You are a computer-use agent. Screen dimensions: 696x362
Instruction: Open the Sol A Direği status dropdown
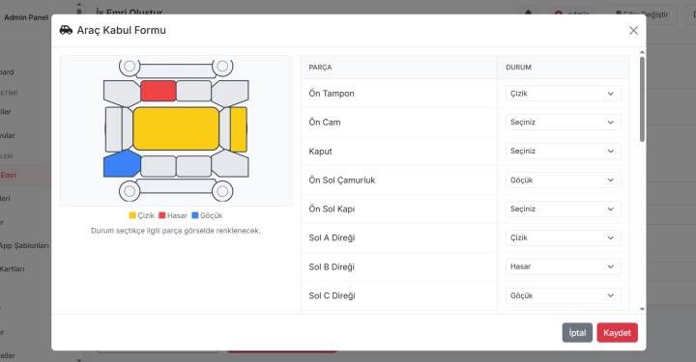563,237
